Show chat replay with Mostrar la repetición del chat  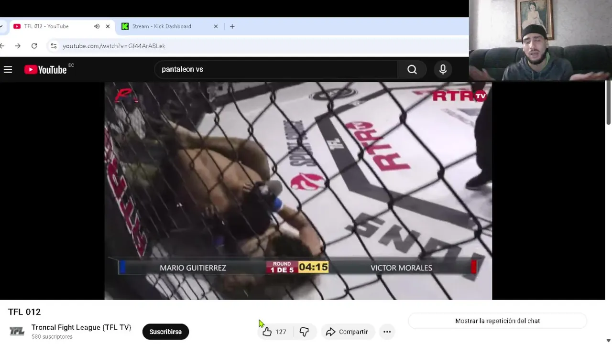[497, 321]
